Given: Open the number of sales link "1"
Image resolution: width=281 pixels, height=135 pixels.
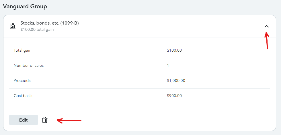Looking at the screenshot, I should click(x=168, y=66).
